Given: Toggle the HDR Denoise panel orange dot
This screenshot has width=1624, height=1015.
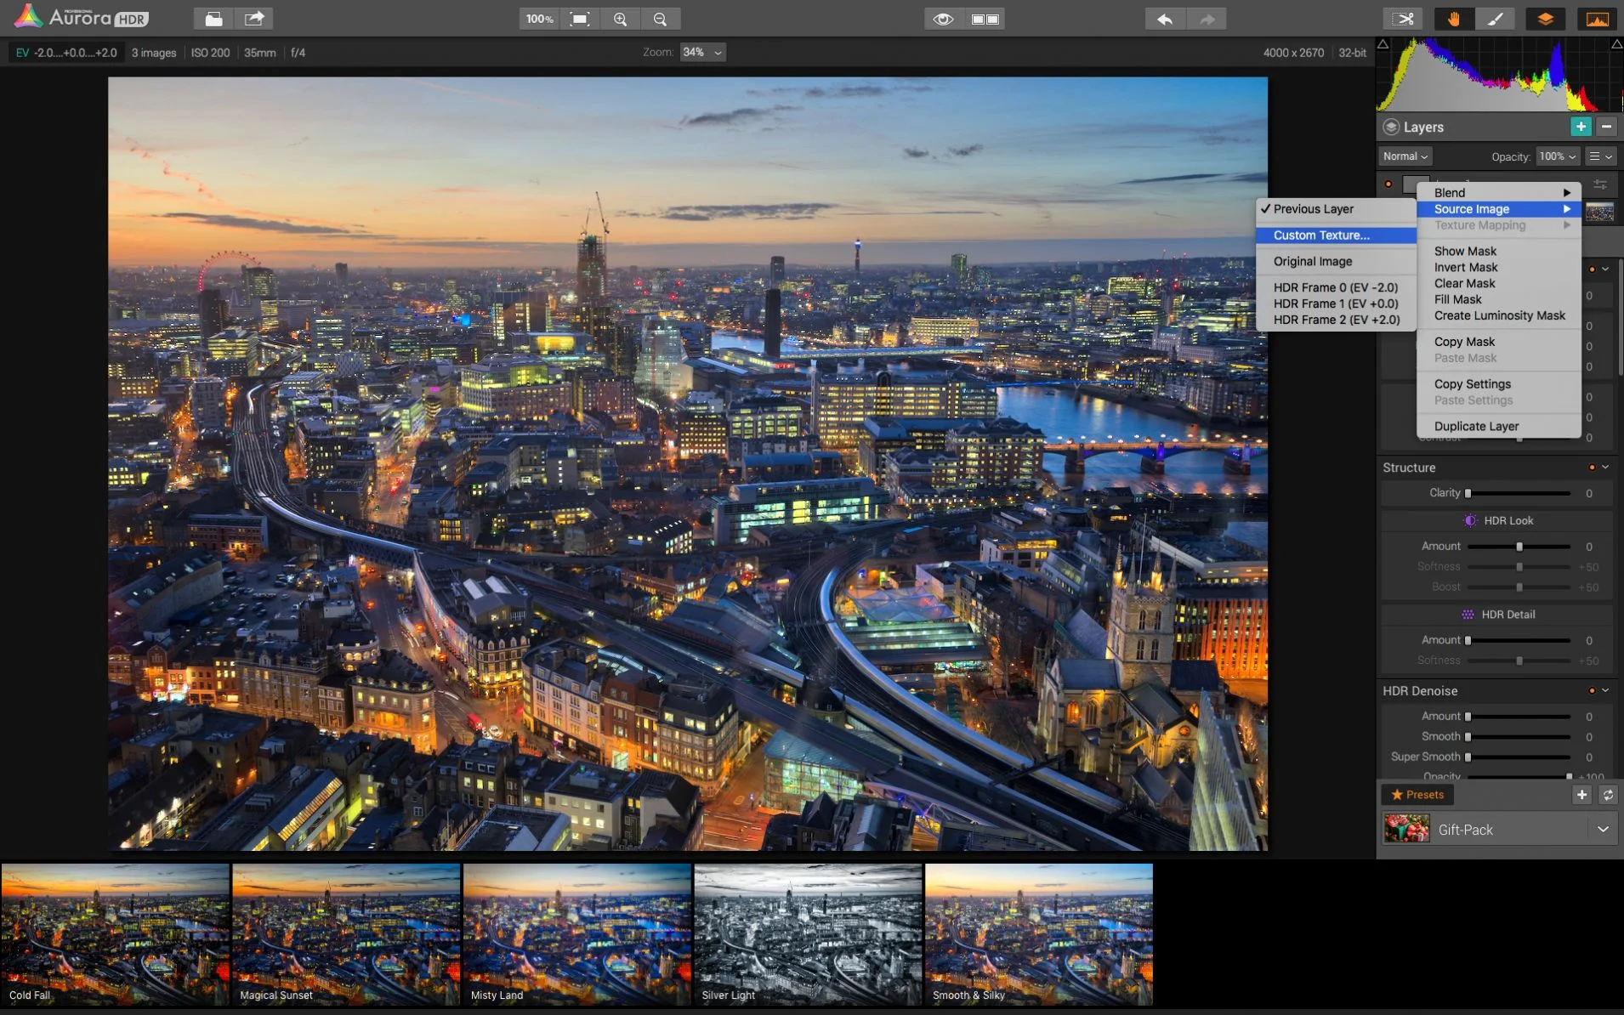Looking at the screenshot, I should click(x=1592, y=691).
